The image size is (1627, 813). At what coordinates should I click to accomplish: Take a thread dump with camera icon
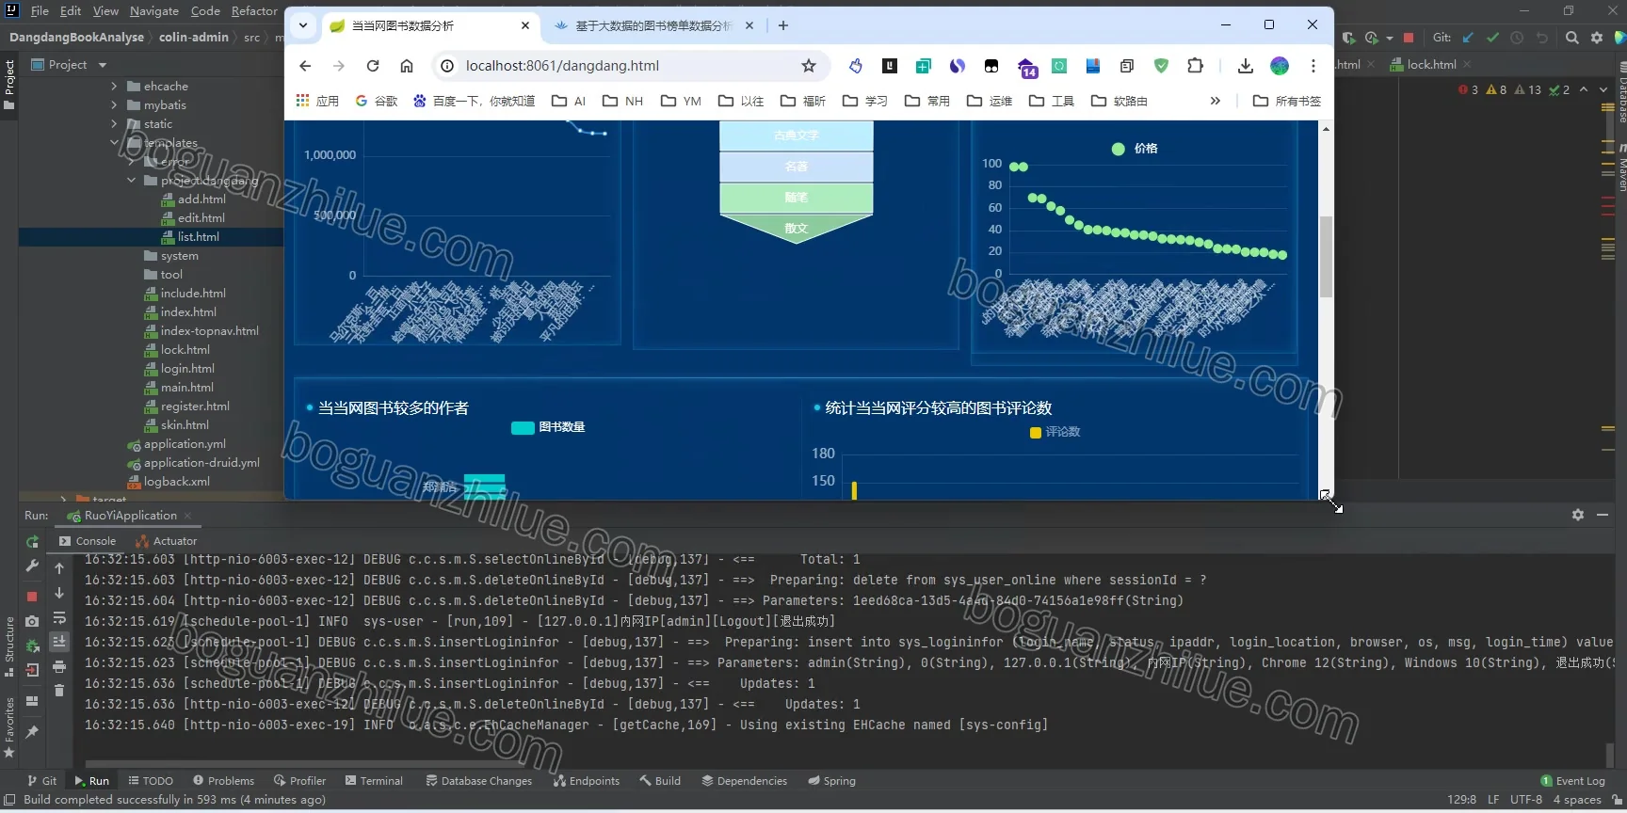[32, 621]
